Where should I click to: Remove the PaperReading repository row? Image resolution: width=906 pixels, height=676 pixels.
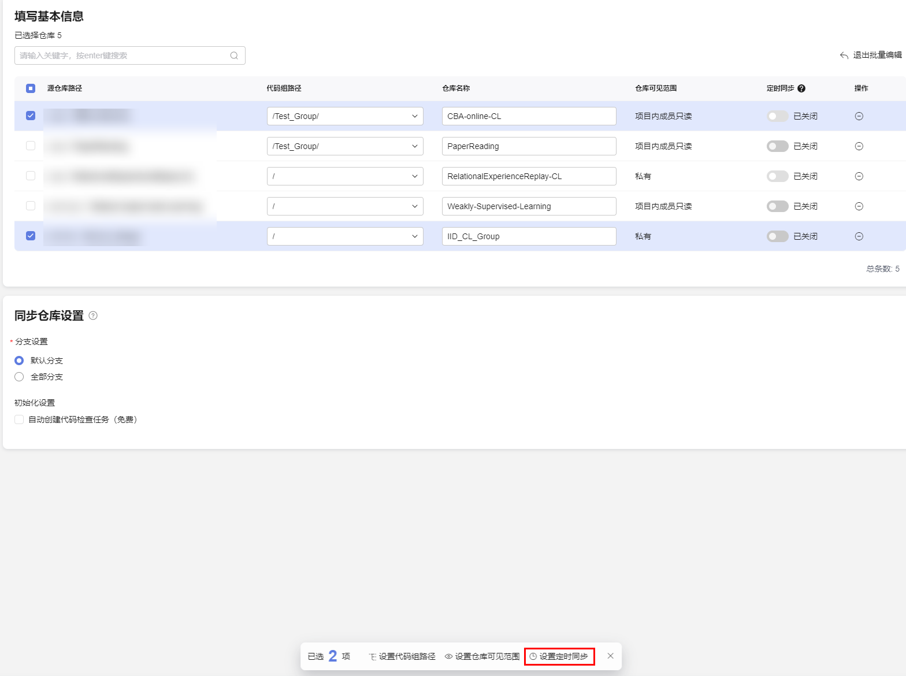[x=859, y=146]
